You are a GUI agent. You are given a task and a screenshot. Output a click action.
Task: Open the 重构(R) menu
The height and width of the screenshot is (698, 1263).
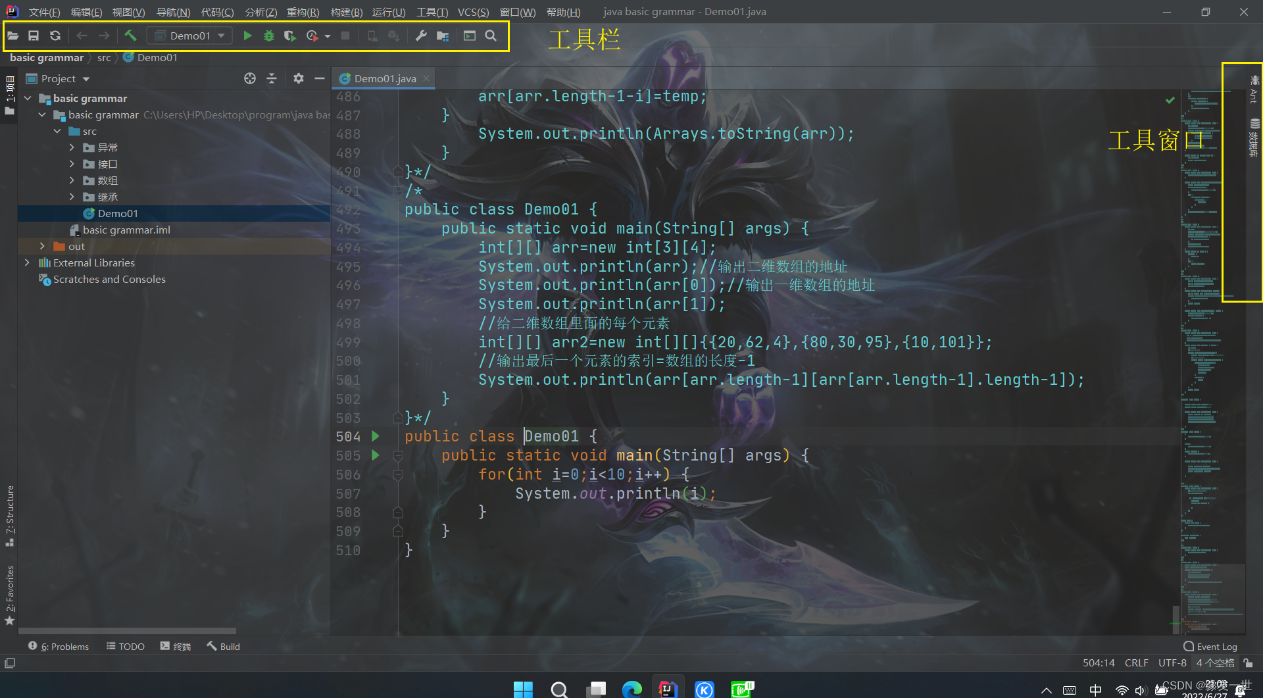click(303, 12)
